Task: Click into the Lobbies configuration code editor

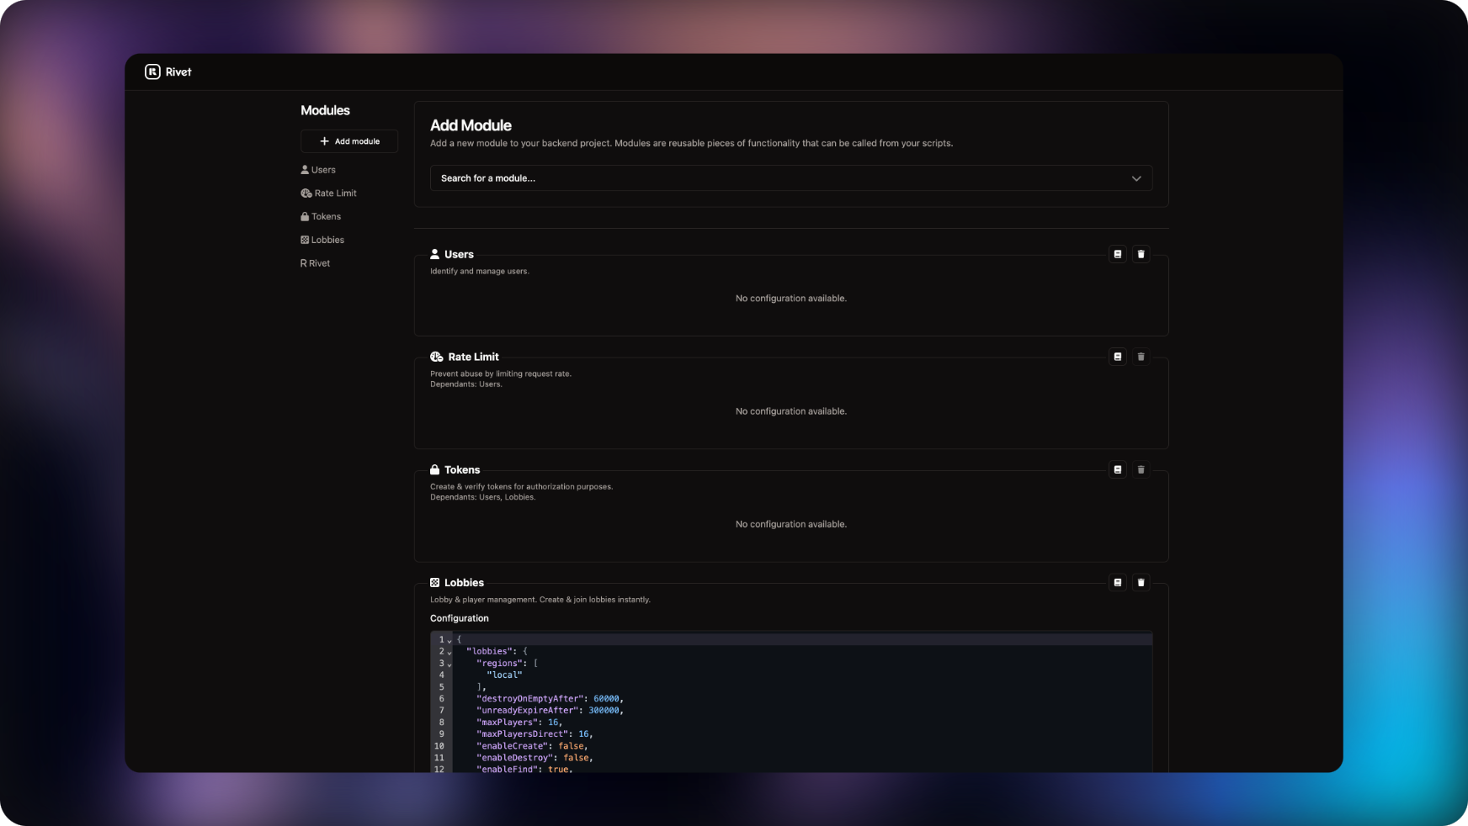Action: point(800,711)
